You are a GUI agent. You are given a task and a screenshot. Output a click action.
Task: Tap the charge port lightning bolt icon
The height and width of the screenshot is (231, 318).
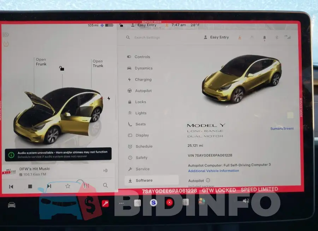(109, 98)
